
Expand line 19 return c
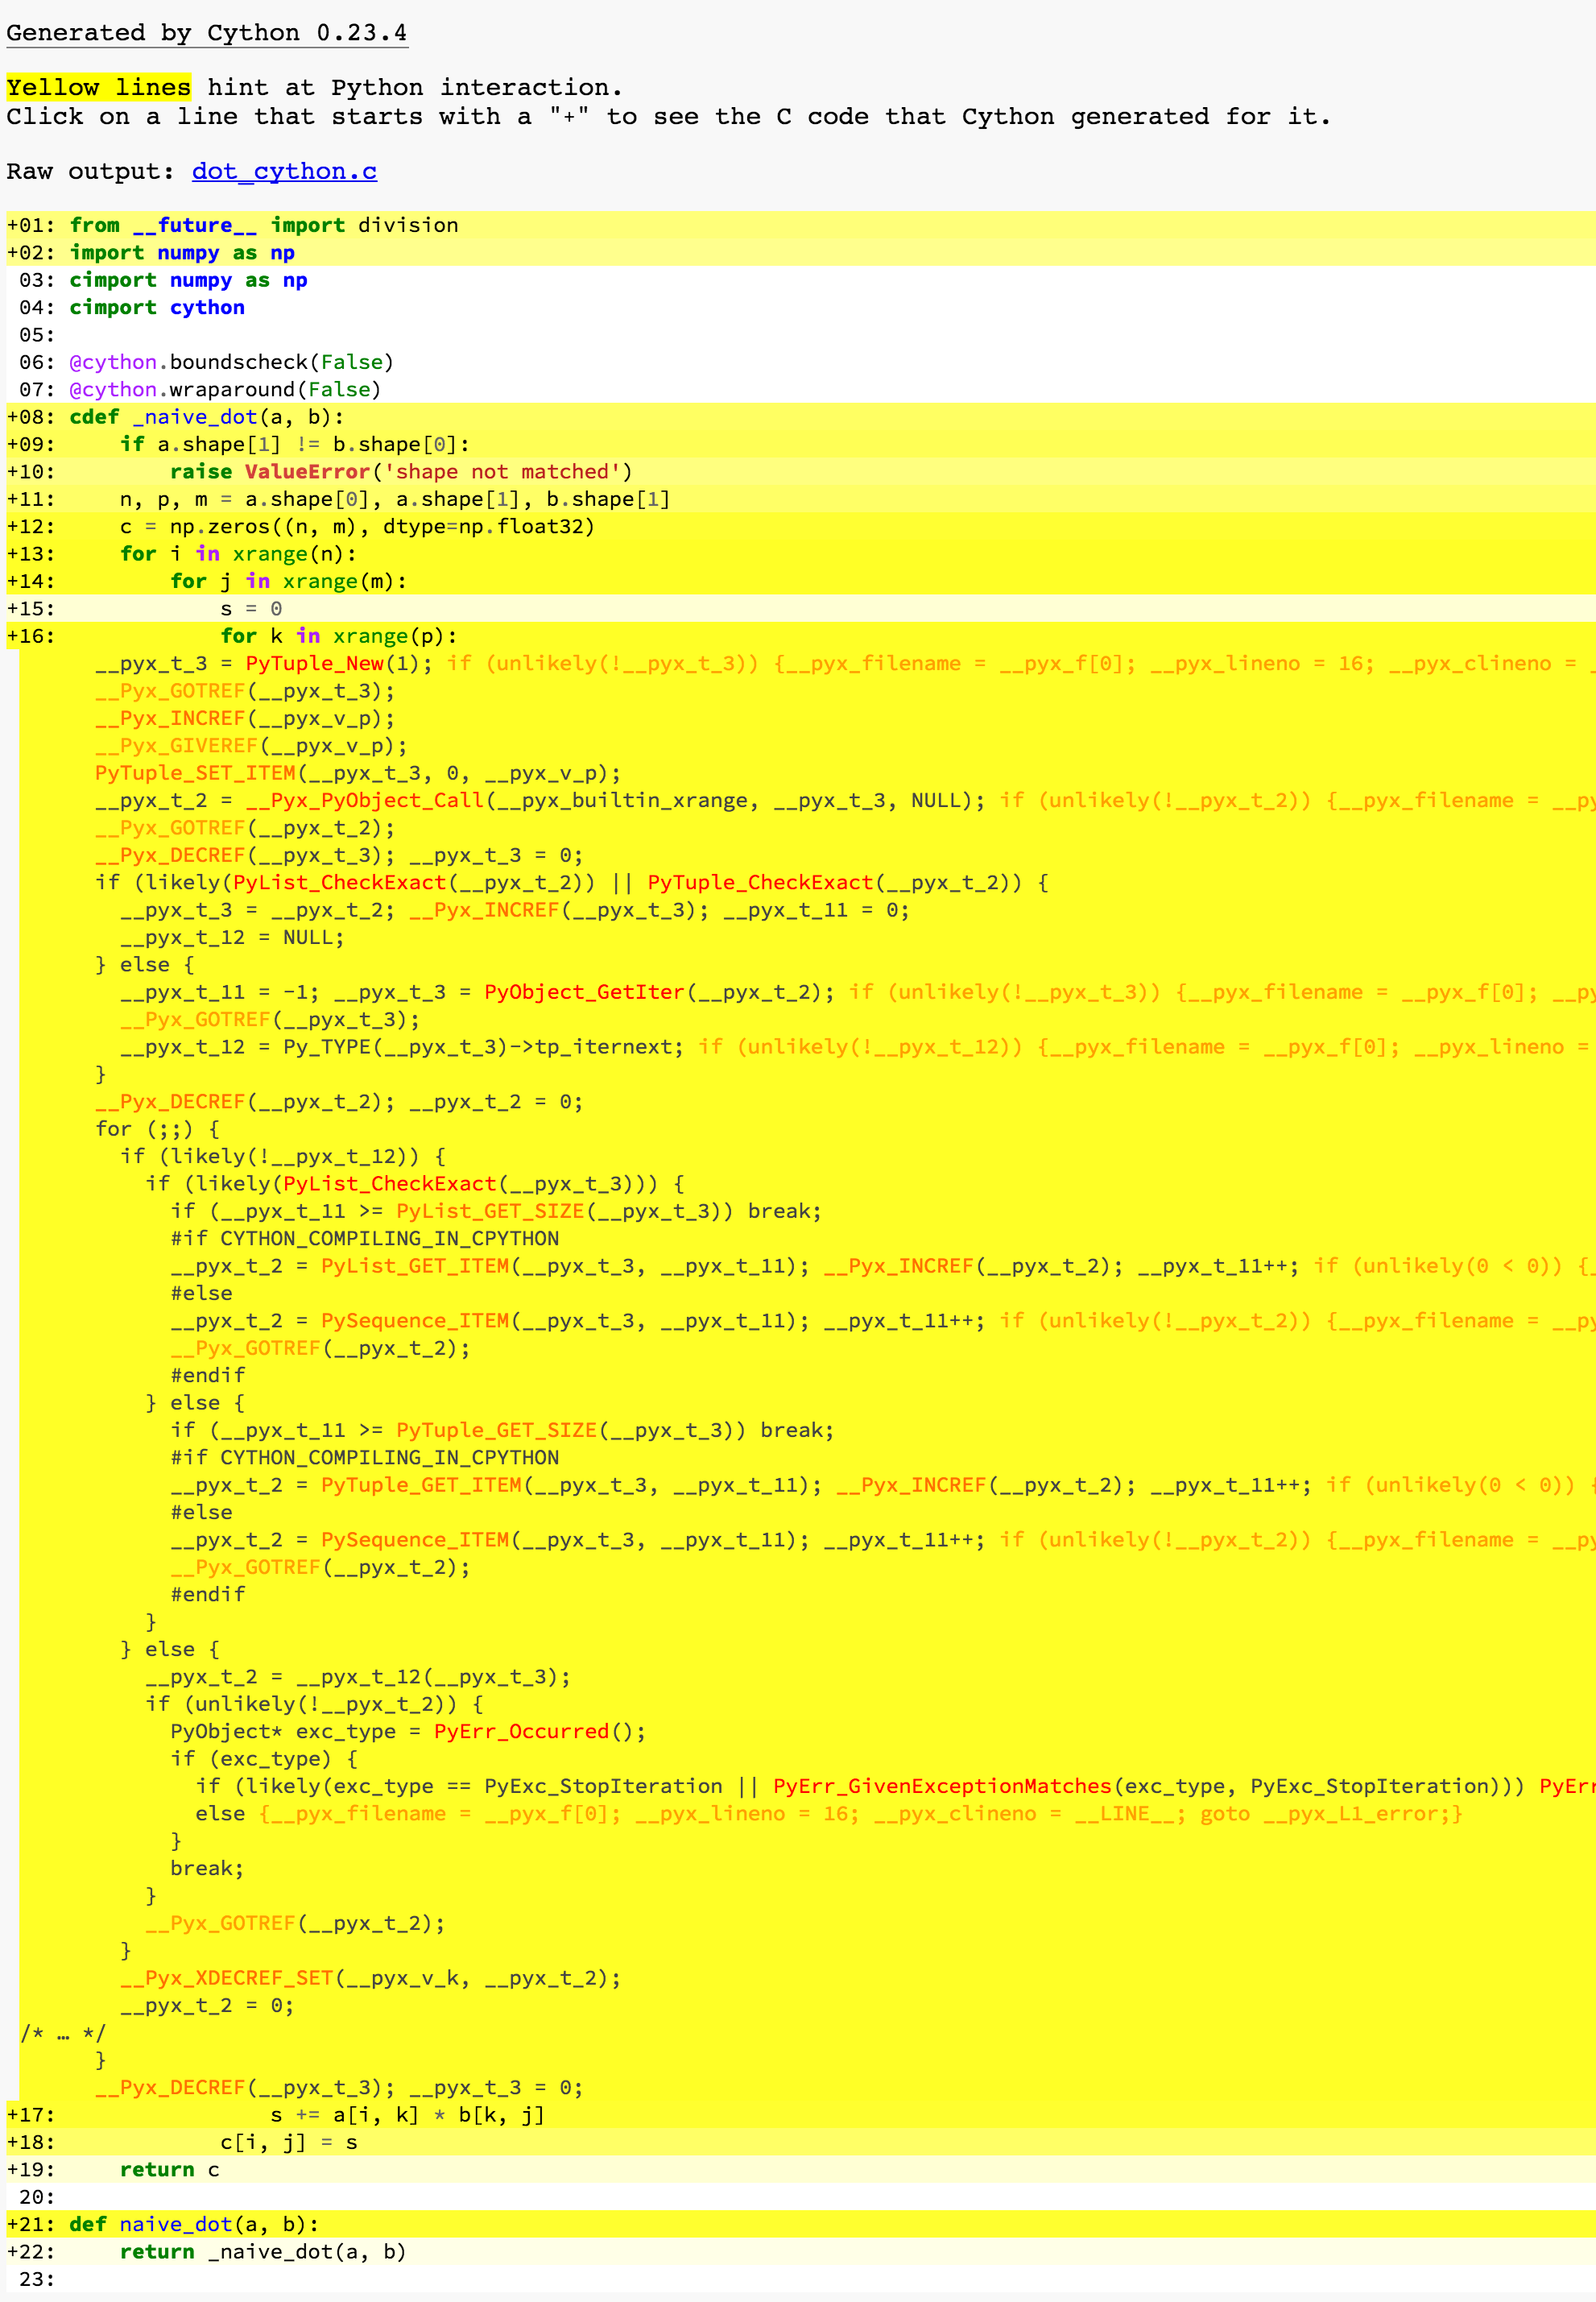point(169,2170)
